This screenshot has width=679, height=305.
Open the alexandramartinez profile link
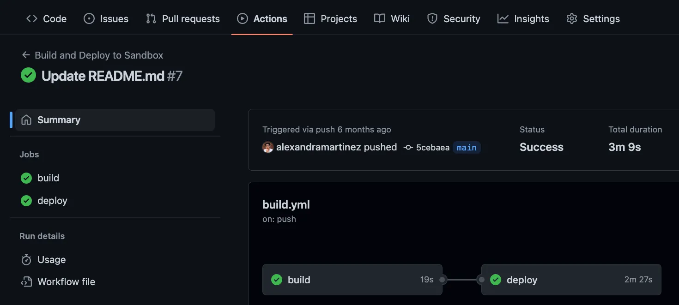point(319,147)
